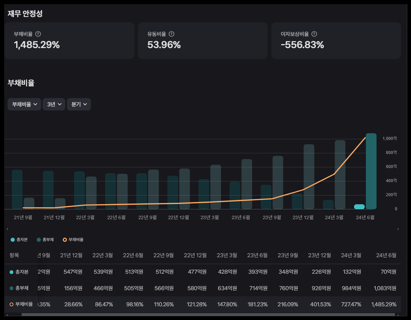Click the 348억원 total equity cell
This screenshot has width=411, height=320.
[x=288, y=272]
